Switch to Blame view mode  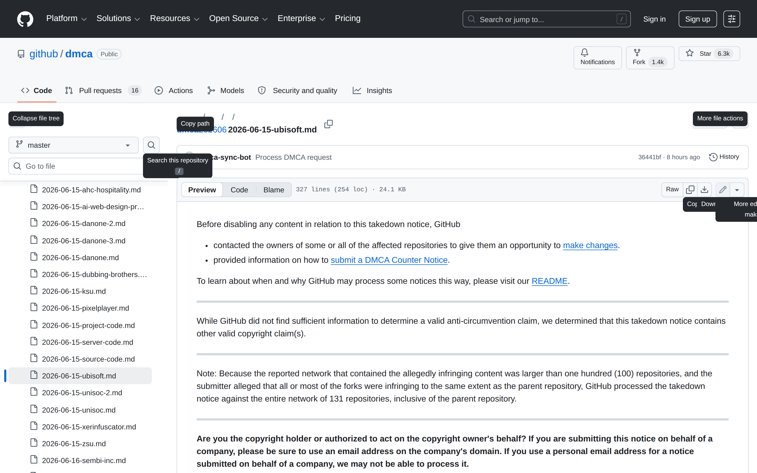(274, 189)
